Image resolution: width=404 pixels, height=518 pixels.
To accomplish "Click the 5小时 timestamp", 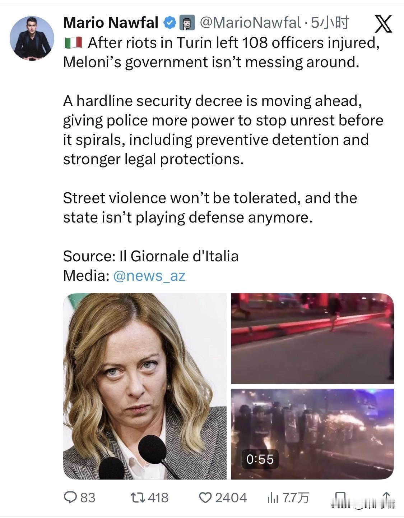I will coord(329,23).
